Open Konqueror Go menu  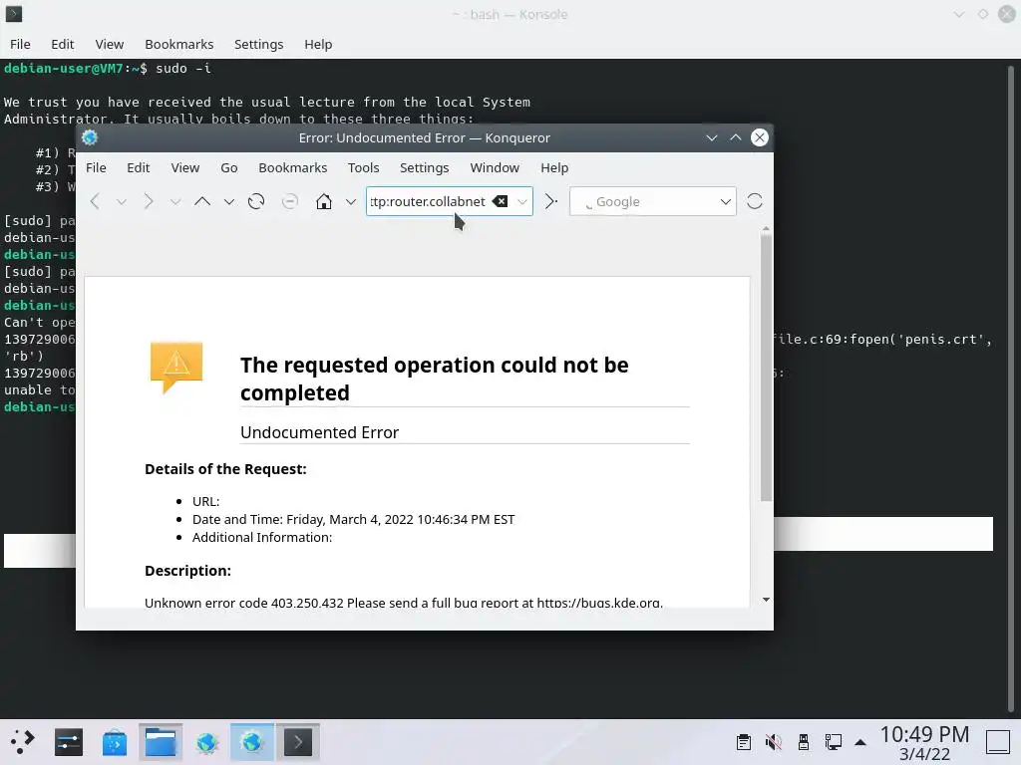tap(229, 167)
